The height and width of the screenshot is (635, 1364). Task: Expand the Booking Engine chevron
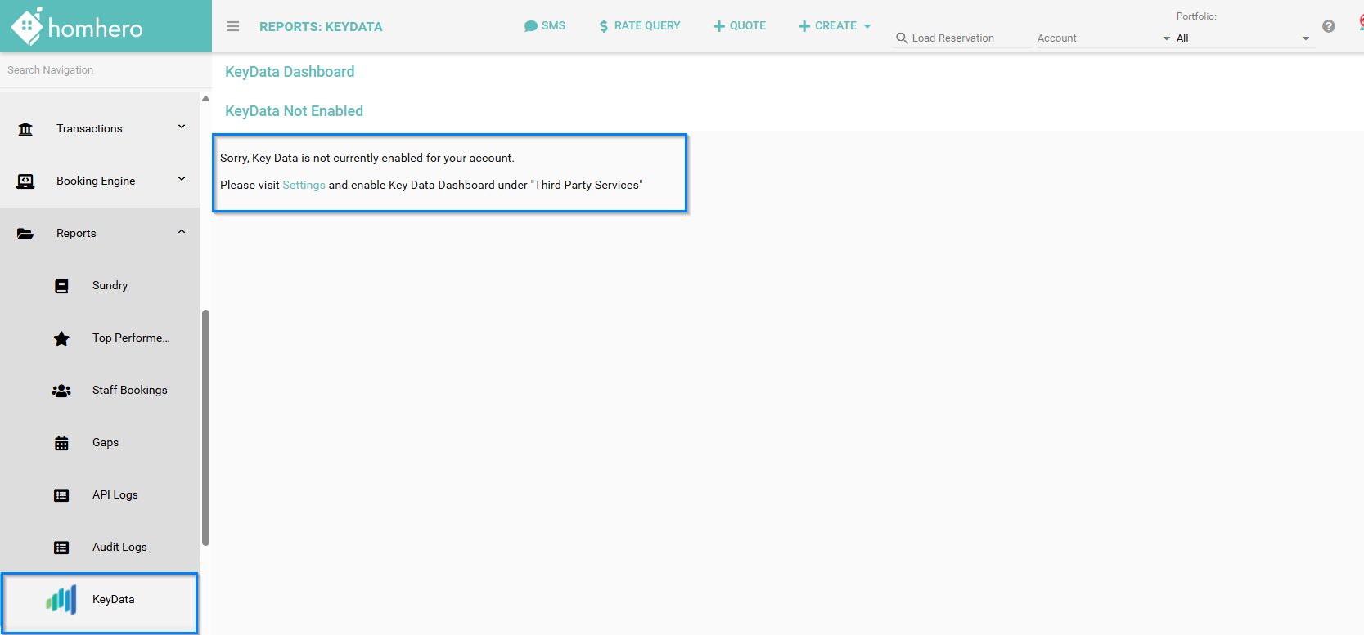click(182, 180)
